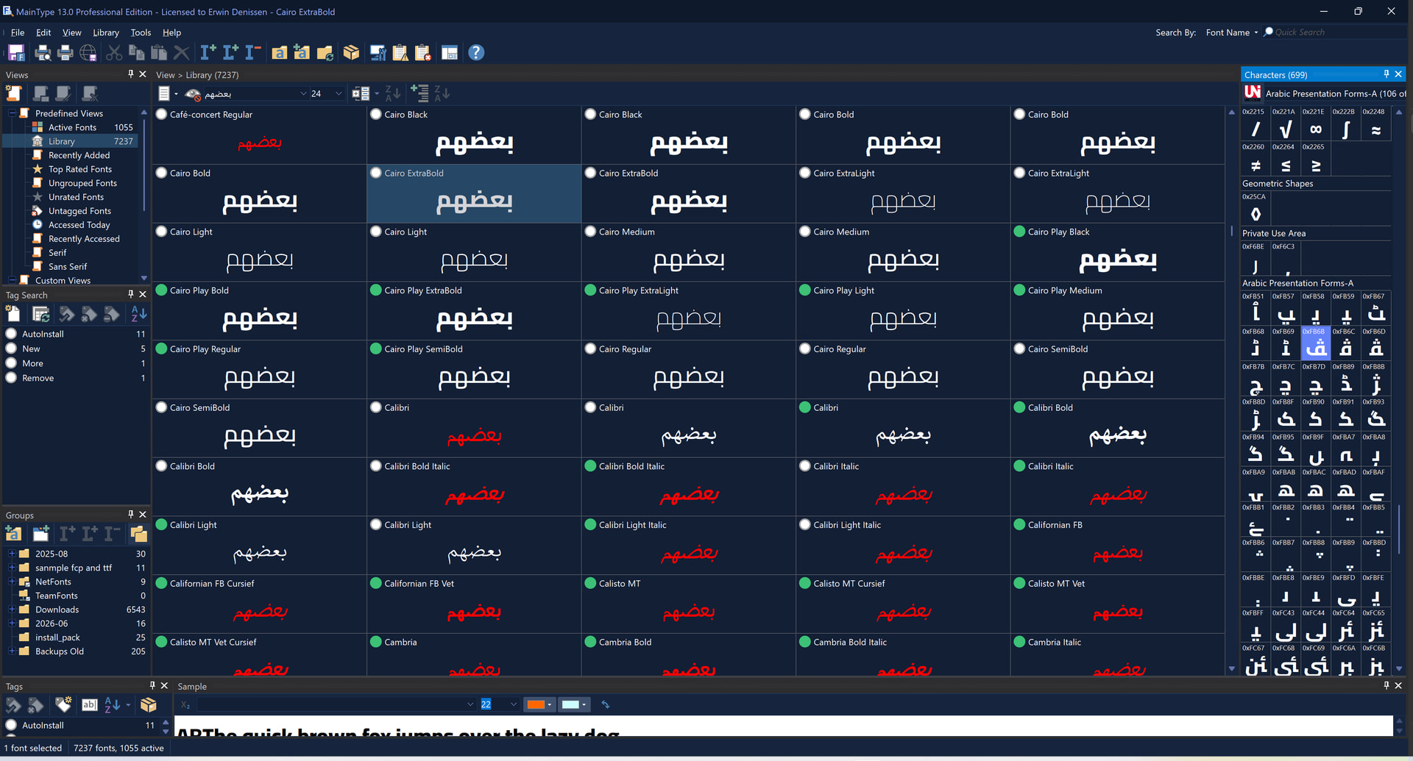Open the preview size 24 dropdown
Image resolution: width=1413 pixels, height=761 pixels.
[x=339, y=93]
